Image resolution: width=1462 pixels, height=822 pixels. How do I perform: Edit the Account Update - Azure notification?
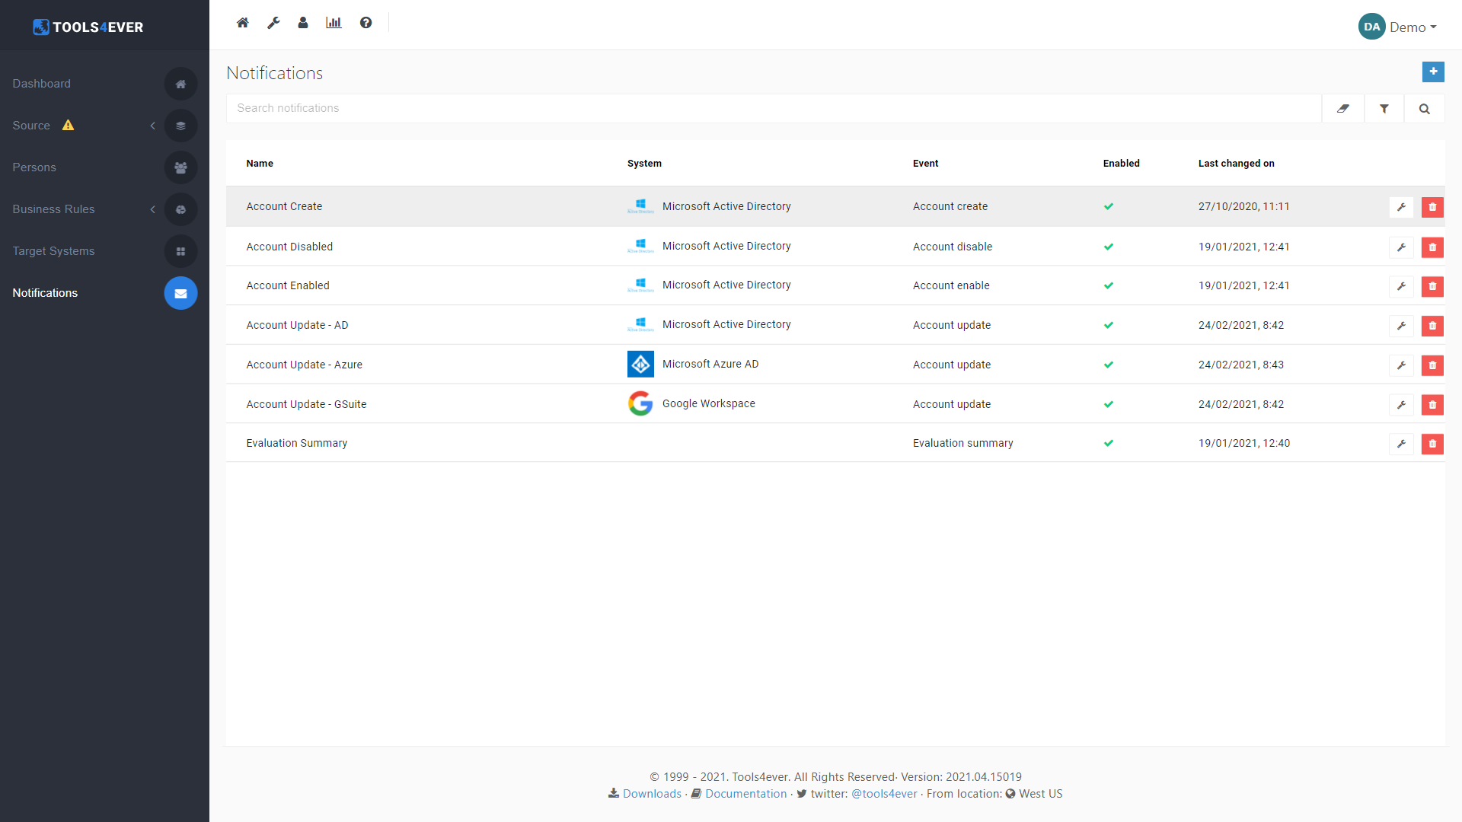pyautogui.click(x=1401, y=365)
